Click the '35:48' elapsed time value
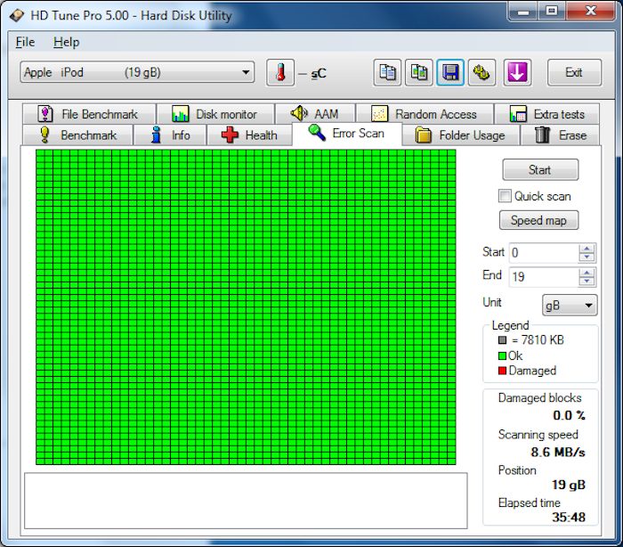623x547 pixels. 569,518
